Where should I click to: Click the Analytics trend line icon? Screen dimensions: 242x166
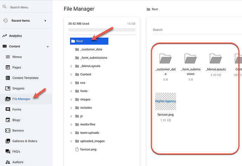click(5, 36)
